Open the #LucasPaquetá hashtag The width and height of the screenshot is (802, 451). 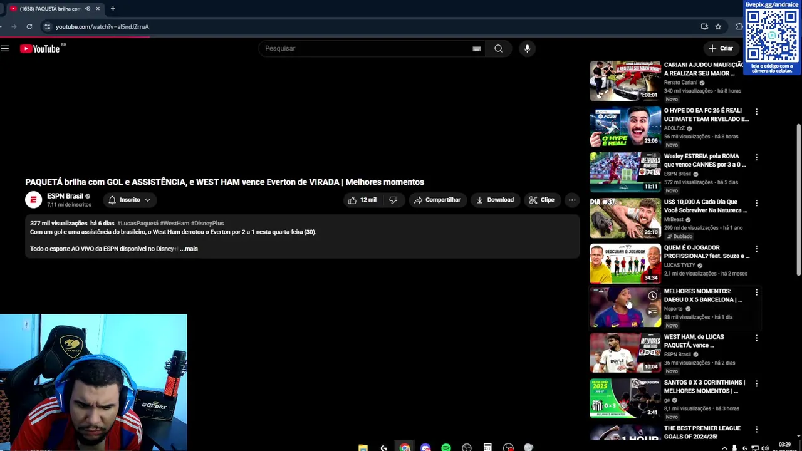[138, 223]
